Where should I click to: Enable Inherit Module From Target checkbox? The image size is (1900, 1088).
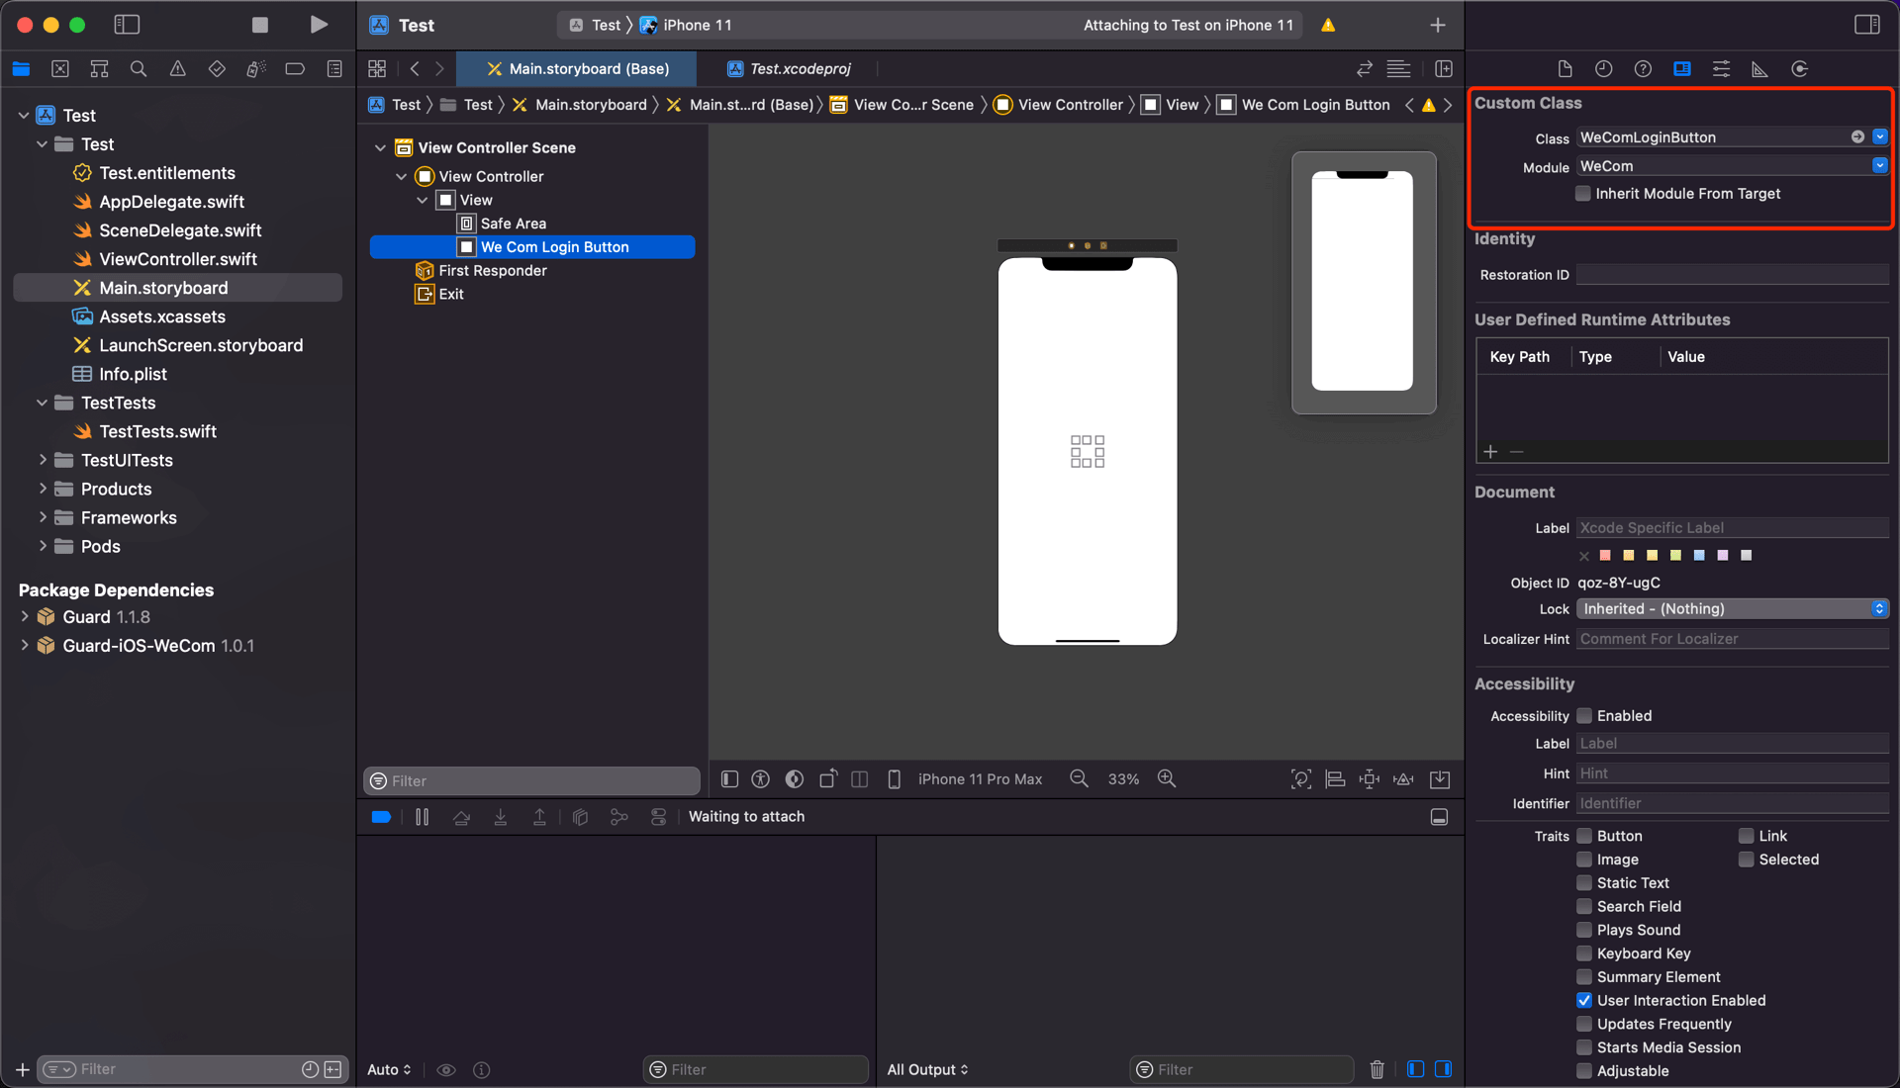[1583, 194]
